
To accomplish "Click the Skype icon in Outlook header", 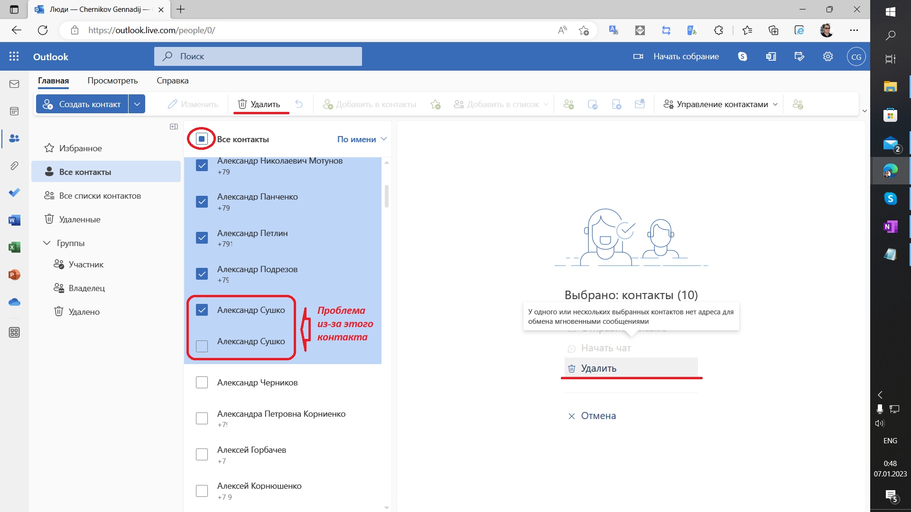I will click(743, 56).
